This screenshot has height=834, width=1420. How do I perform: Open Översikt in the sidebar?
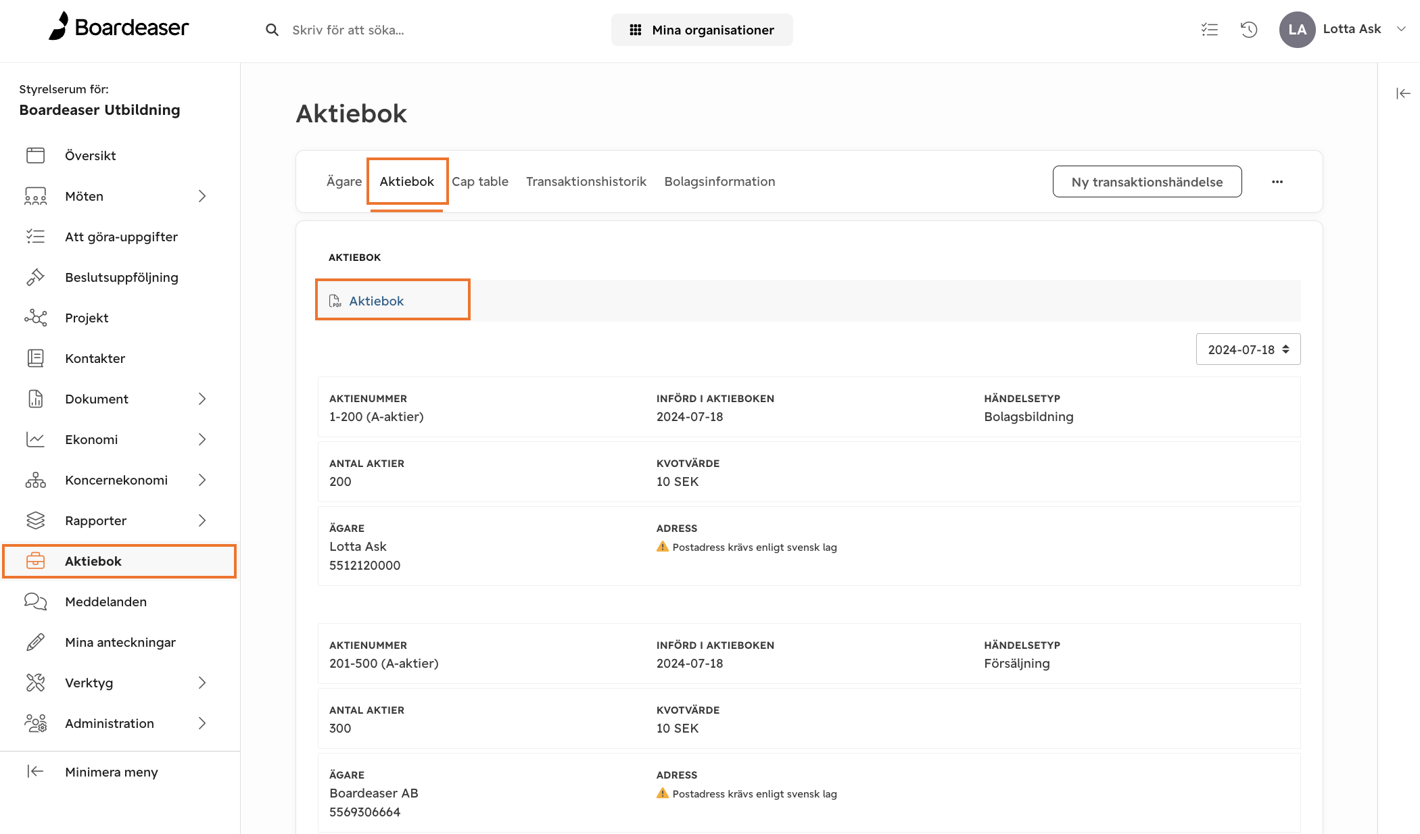(x=90, y=155)
